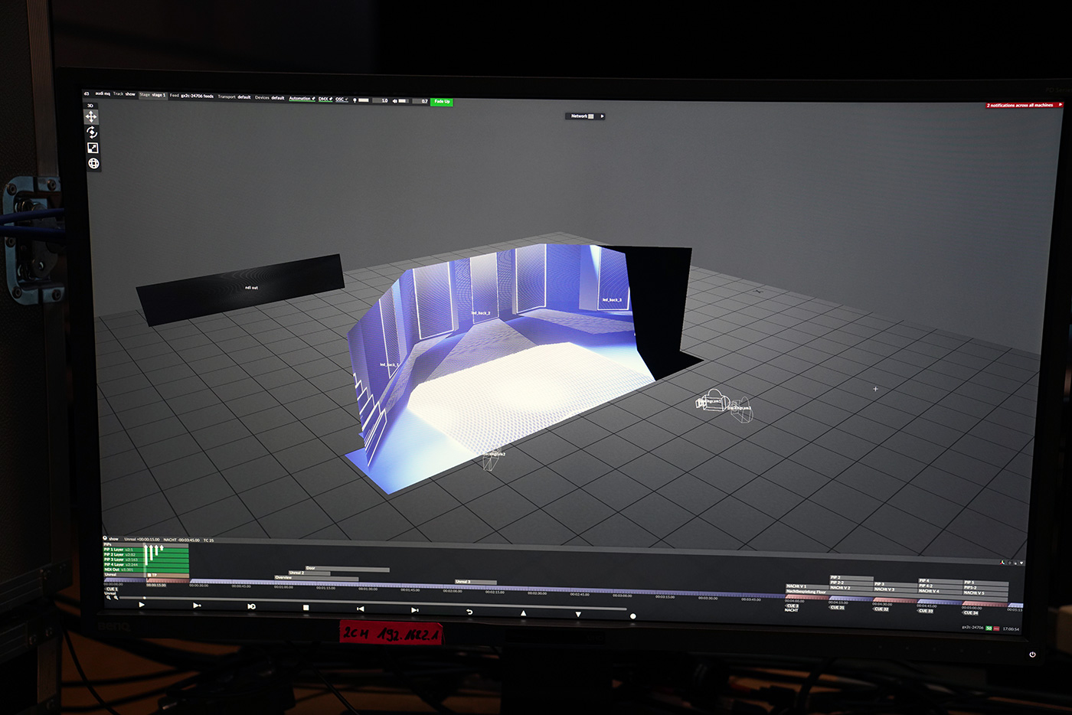Image resolution: width=1072 pixels, height=715 pixels.
Task: Click the CUE 32 marker on timeline
Action: [x=881, y=609]
